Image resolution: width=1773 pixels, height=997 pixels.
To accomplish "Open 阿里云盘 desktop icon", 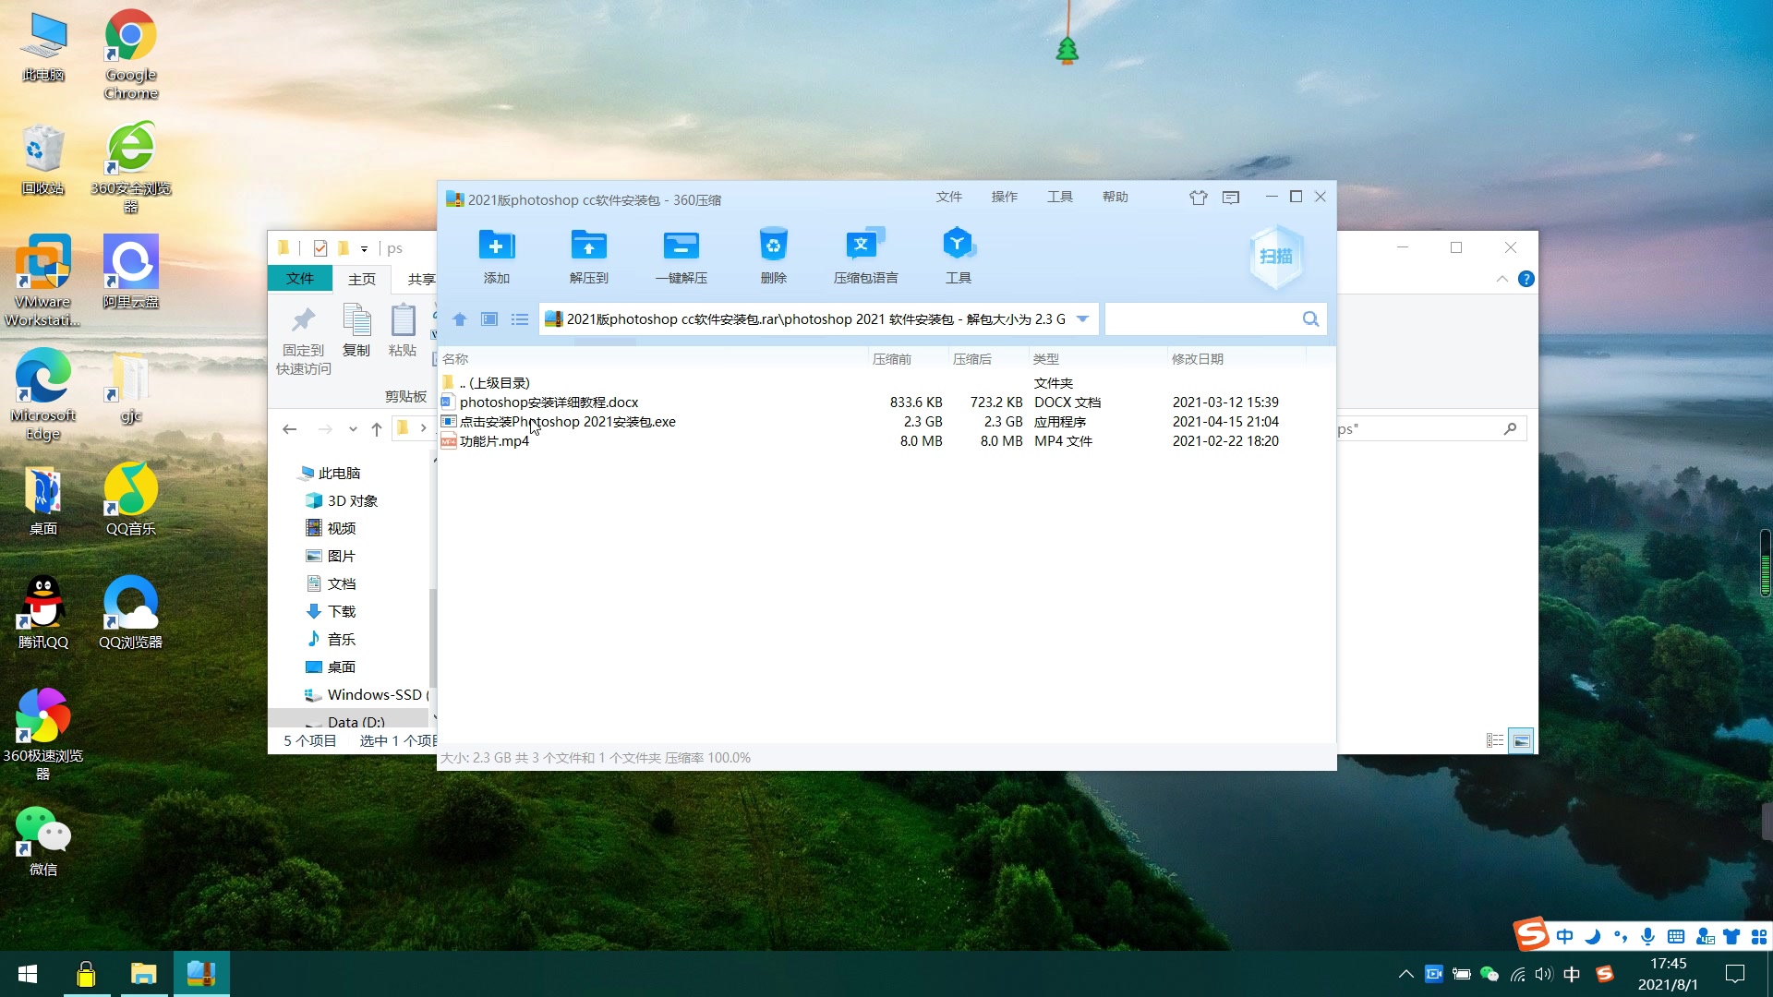I will click(131, 272).
